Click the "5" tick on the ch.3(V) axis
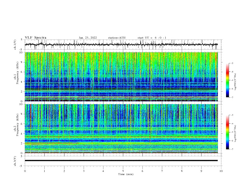The image size is (249, 192). pyautogui.click(x=22, y=156)
